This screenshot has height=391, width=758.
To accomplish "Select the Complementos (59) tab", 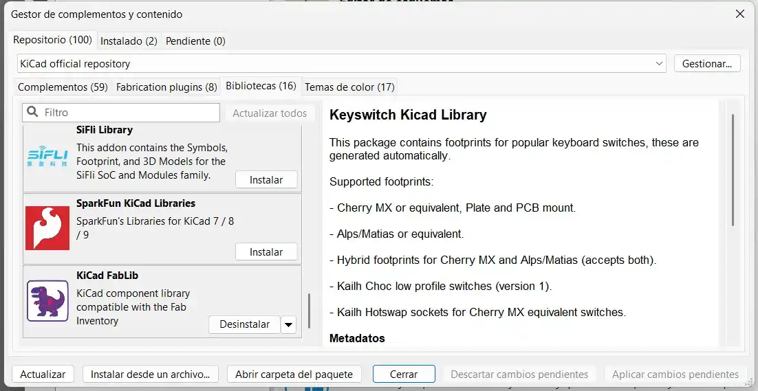I will tap(63, 87).
